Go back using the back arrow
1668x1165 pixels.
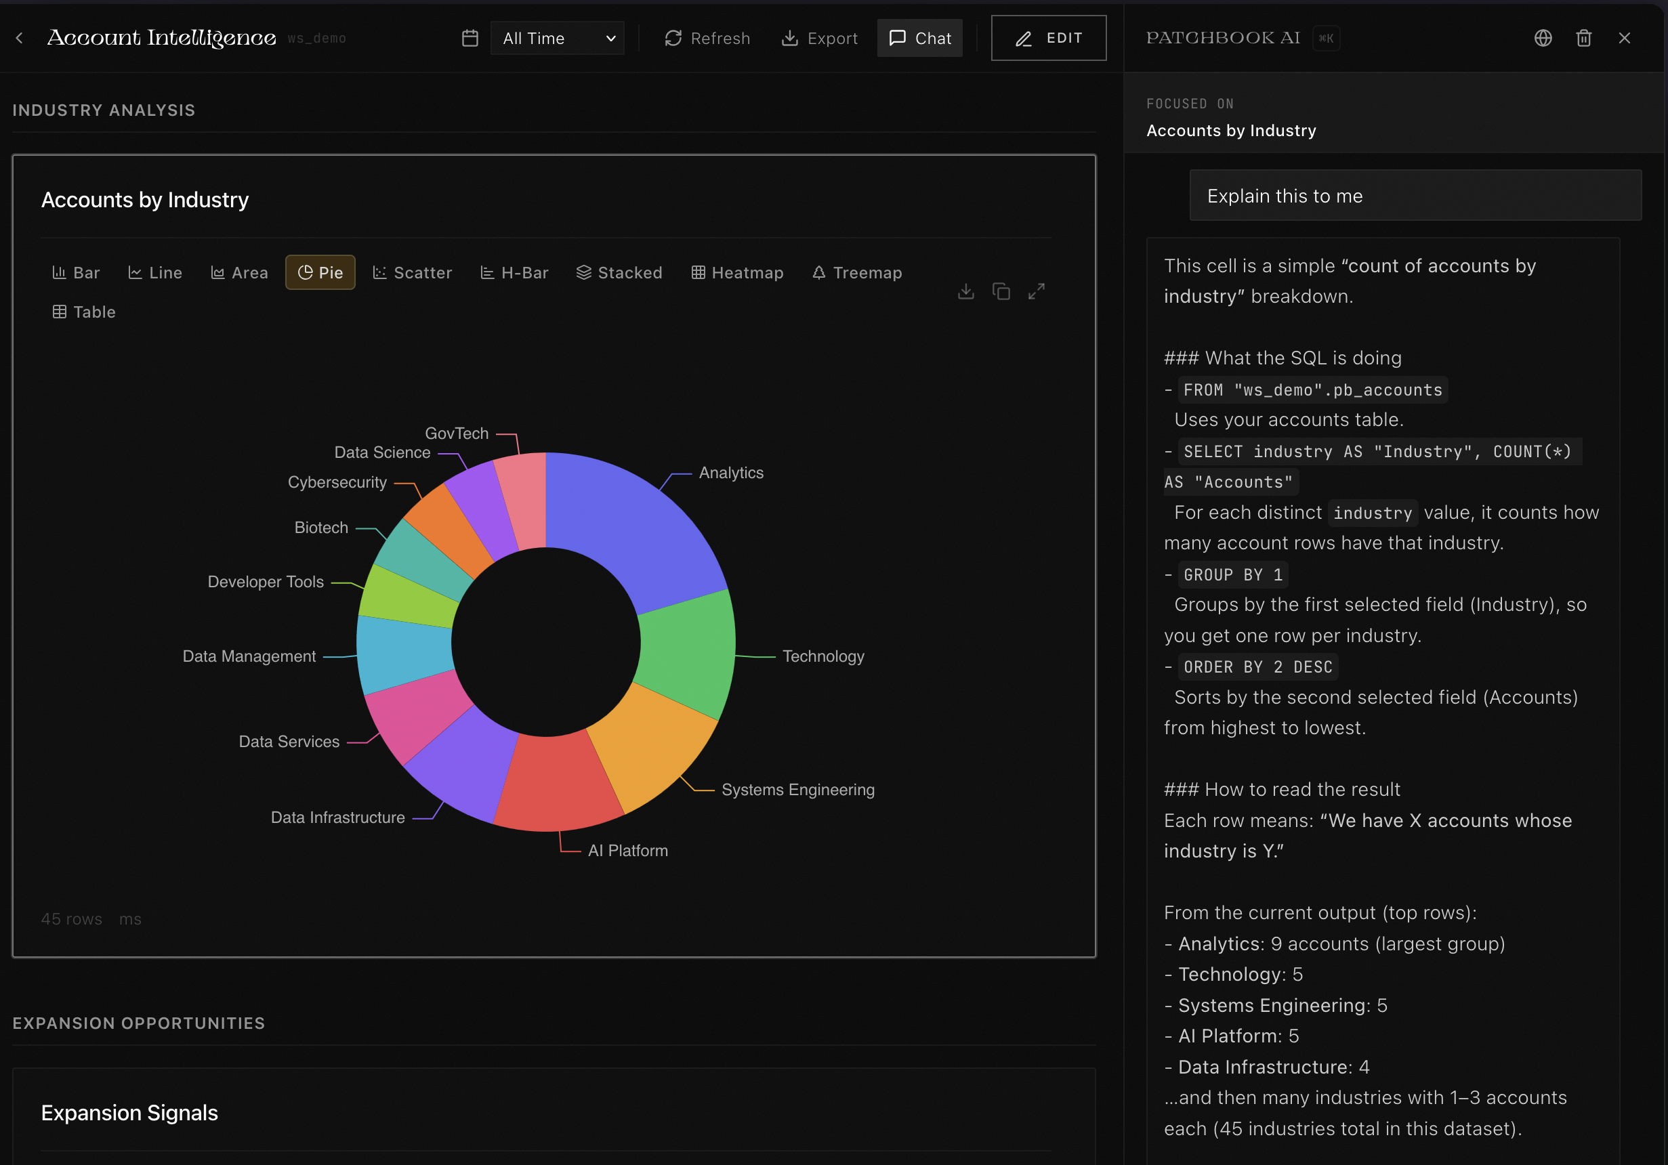click(x=19, y=38)
